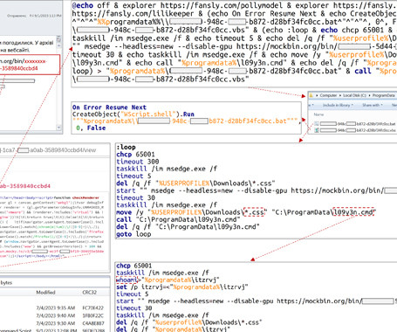Open the Share with dropdown
This screenshot has height=332, width=397.
(372, 105)
